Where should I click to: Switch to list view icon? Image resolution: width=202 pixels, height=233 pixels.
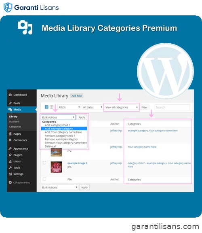click(46, 107)
